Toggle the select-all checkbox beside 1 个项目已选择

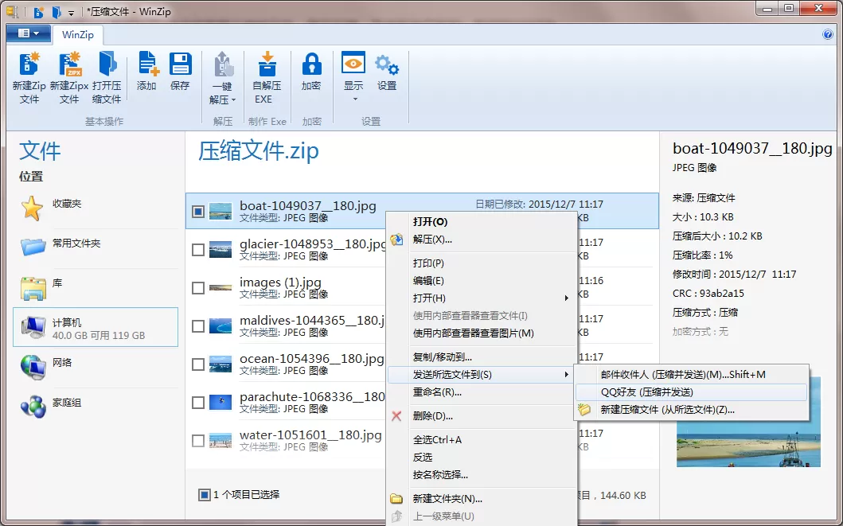[205, 494]
